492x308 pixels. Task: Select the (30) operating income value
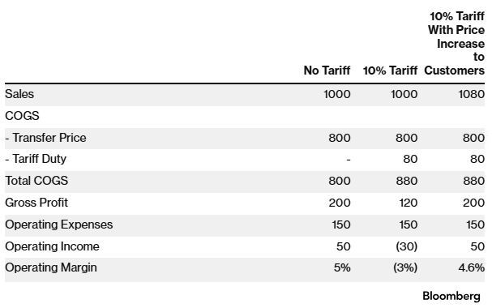[x=406, y=246]
